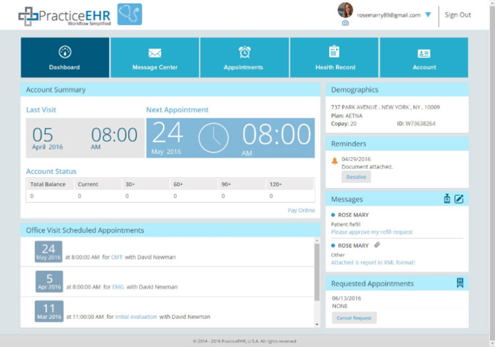Click the user profile photo
The width and height of the screenshot is (495, 347).
click(x=345, y=10)
